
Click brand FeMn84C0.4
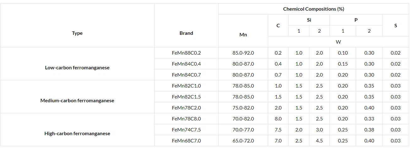[x=186, y=64]
